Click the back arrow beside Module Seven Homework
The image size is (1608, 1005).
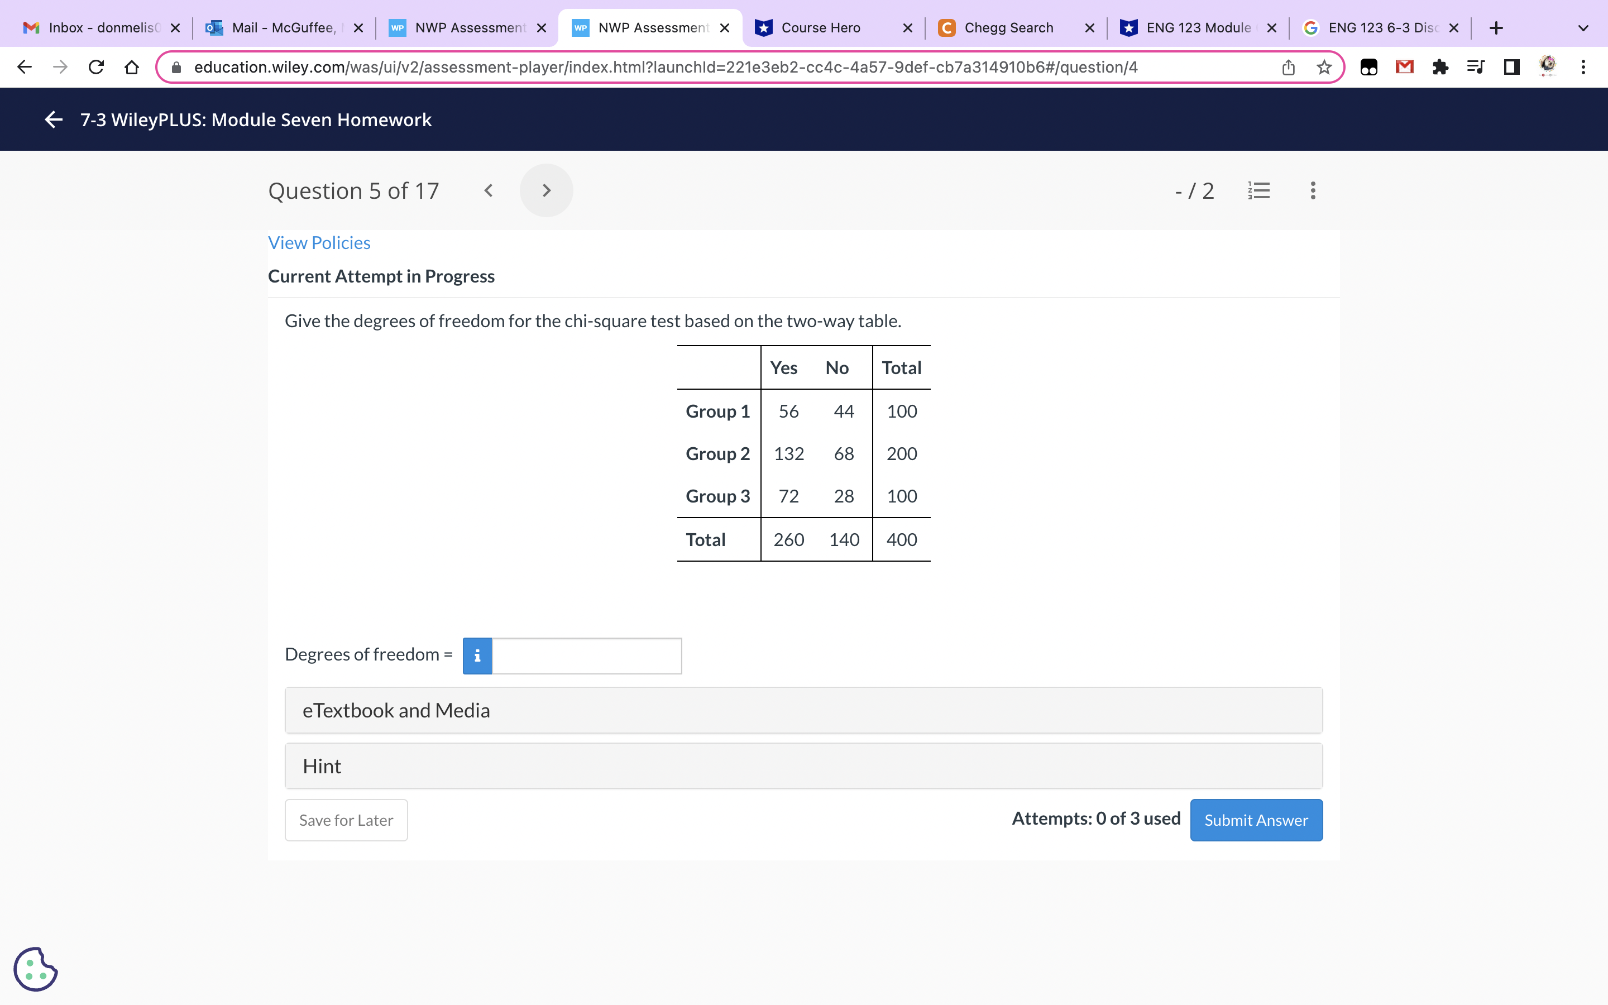[53, 119]
